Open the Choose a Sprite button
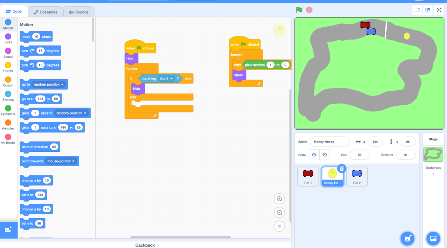Screen dimensions: 447x248 [x=407, y=238]
